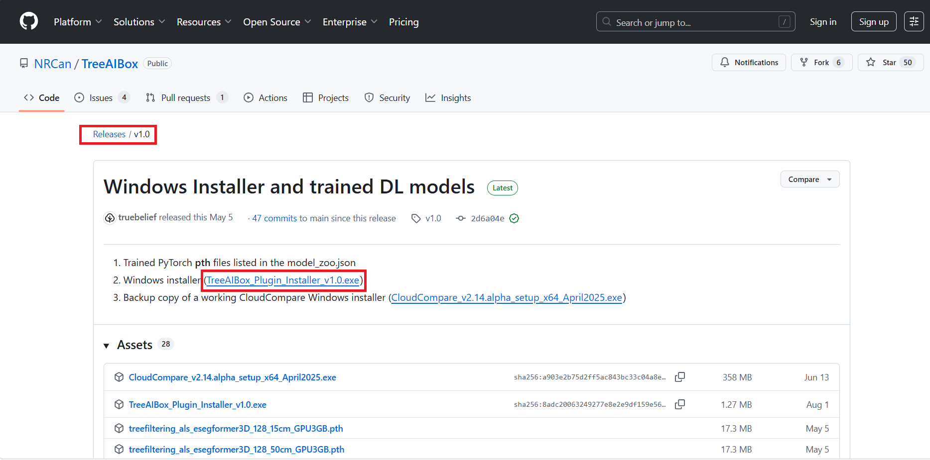Image resolution: width=930 pixels, height=460 pixels.
Task: Open the Pull requests tab
Action: pyautogui.click(x=187, y=97)
